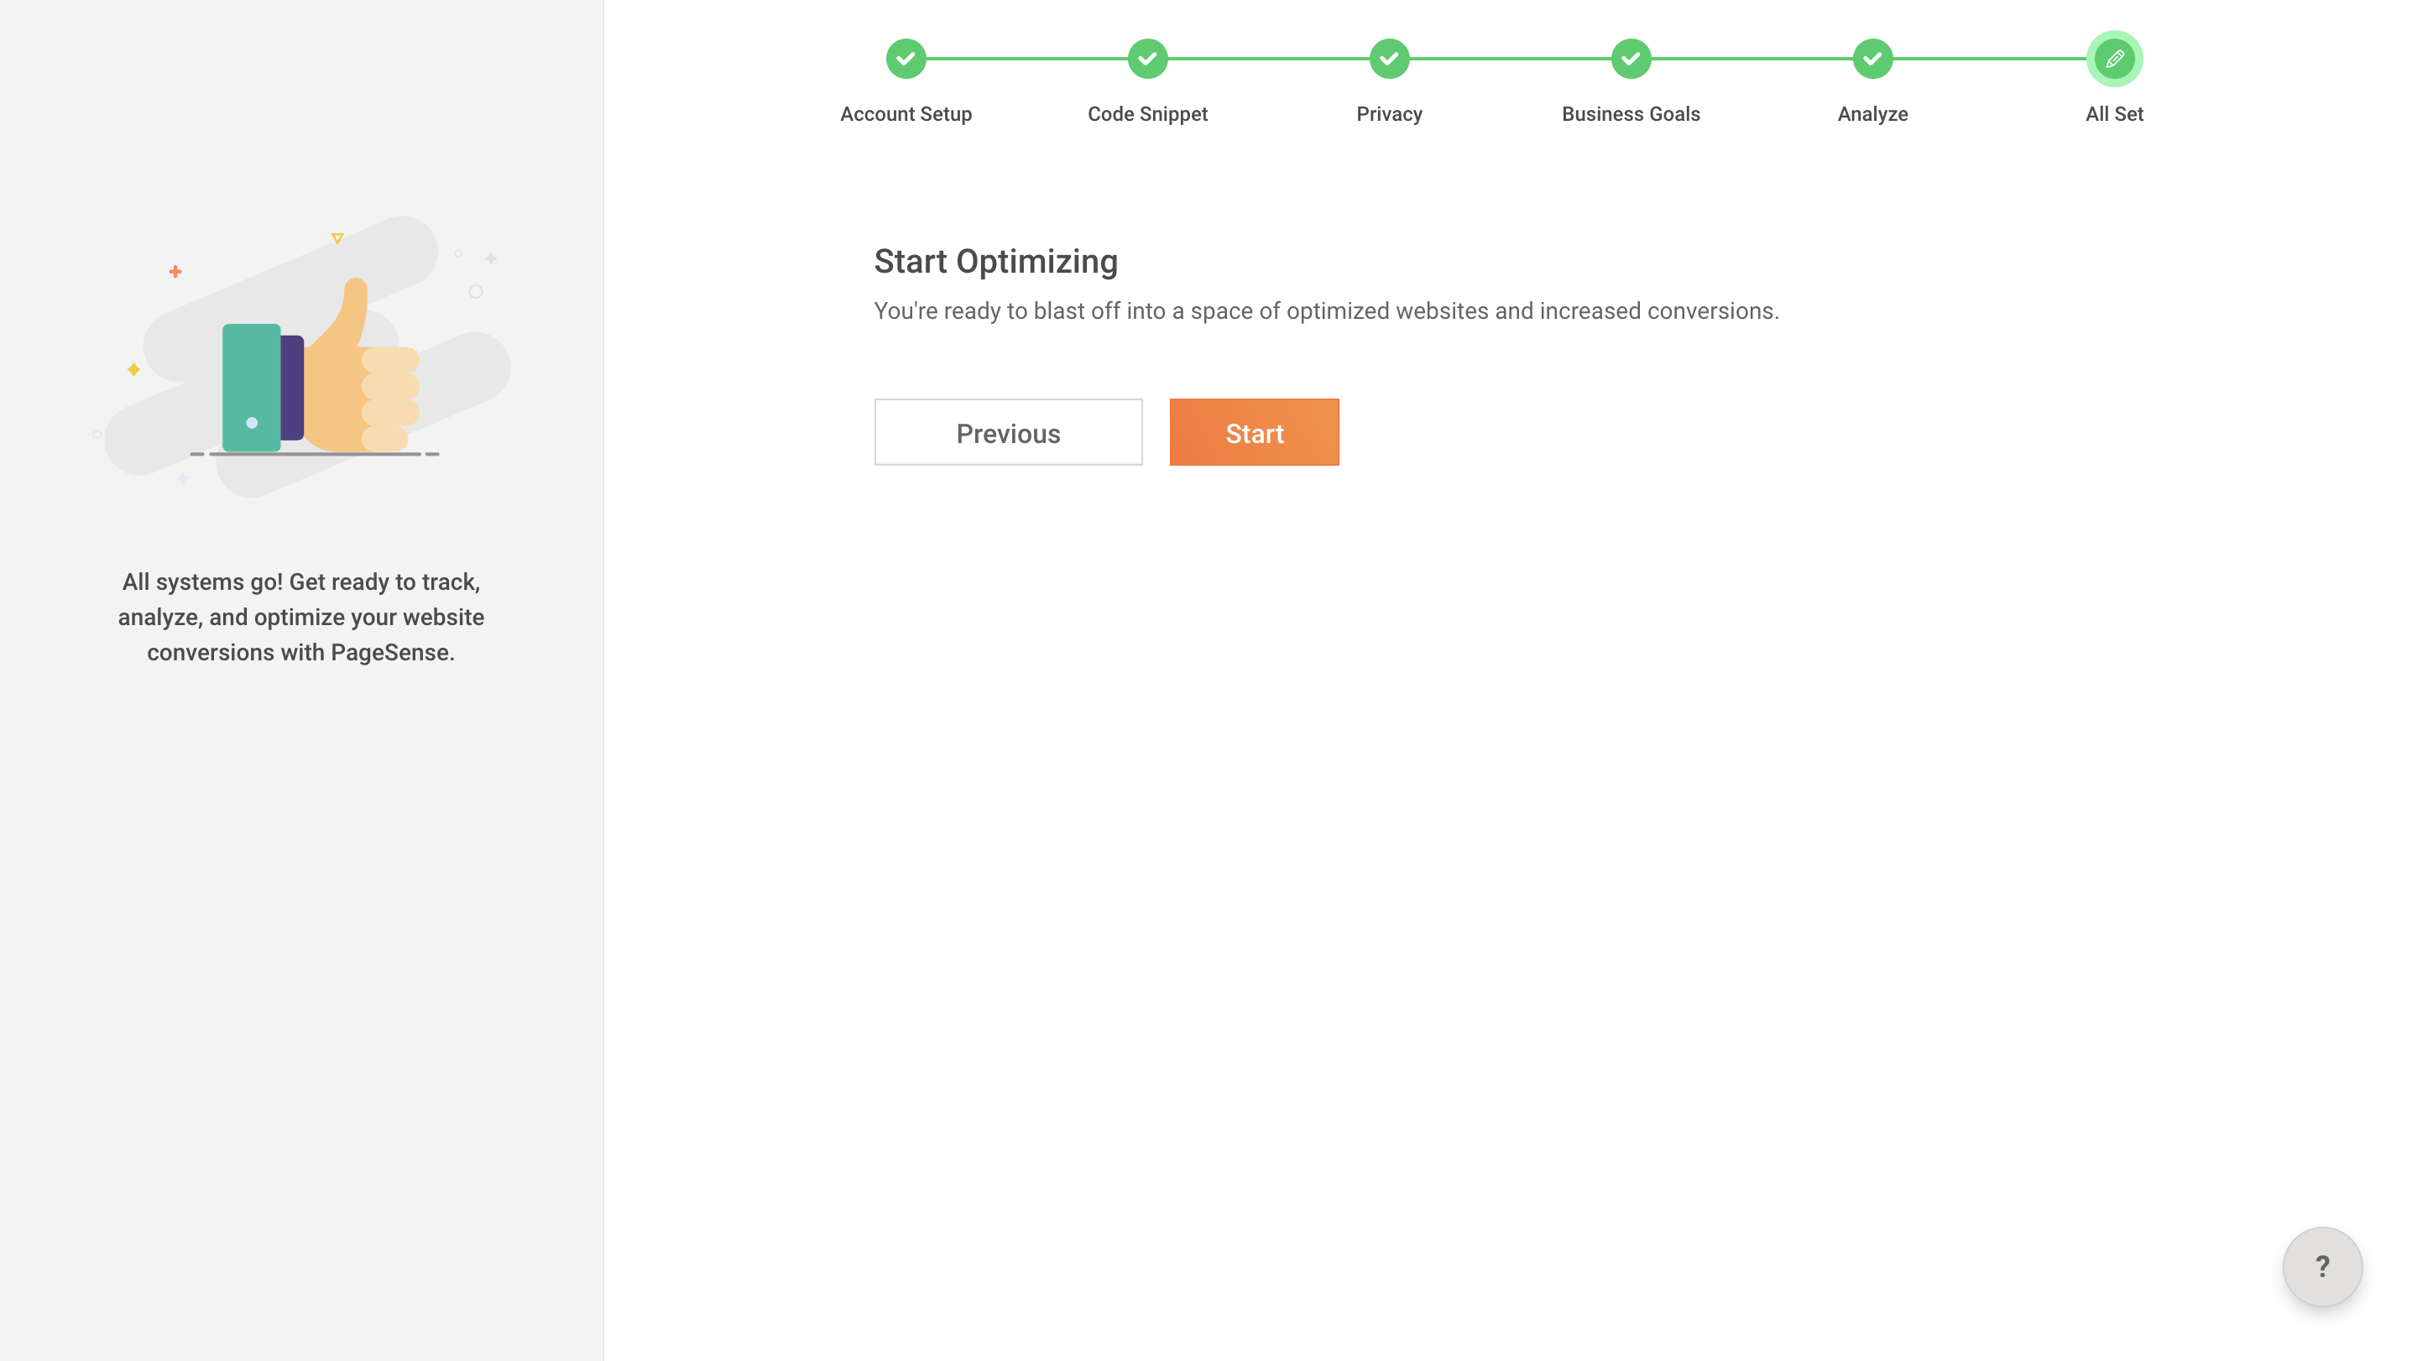Click the Start Optimizing heading

tap(995, 261)
